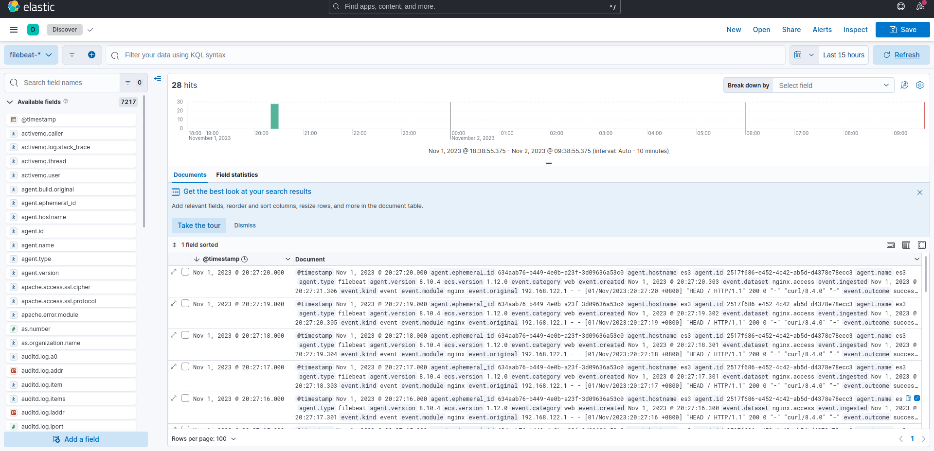Tick the checkbox for the 20:27:17.000 row
The width and height of the screenshot is (934, 451).
[x=185, y=366]
